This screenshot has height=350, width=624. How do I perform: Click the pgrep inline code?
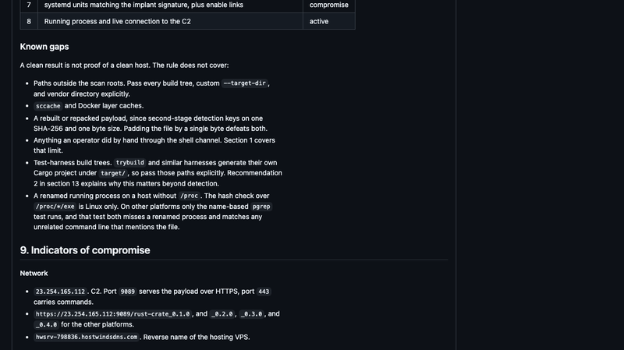click(x=261, y=207)
